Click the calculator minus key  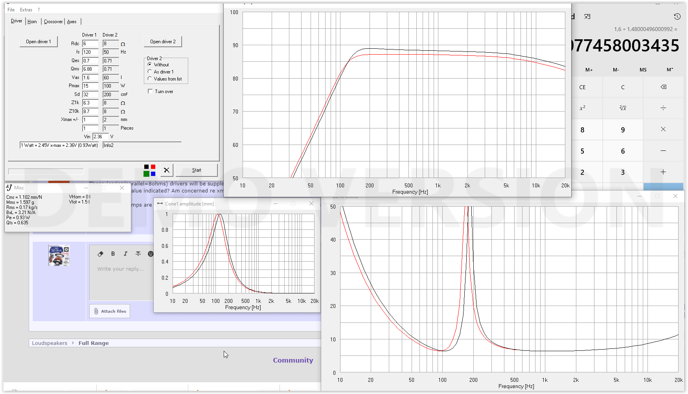pos(663,151)
